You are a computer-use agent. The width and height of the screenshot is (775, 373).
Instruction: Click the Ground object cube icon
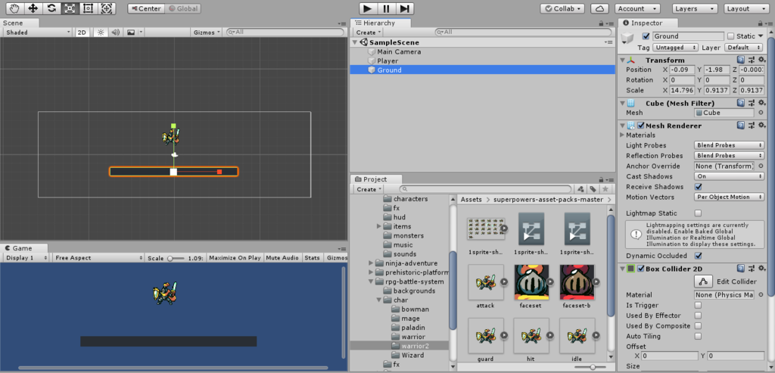372,70
